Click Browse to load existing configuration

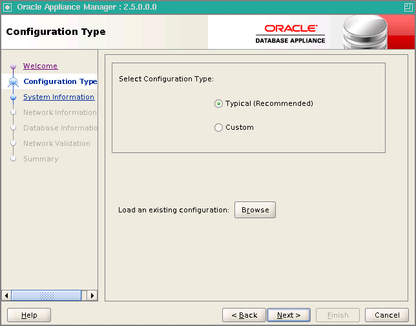click(255, 210)
